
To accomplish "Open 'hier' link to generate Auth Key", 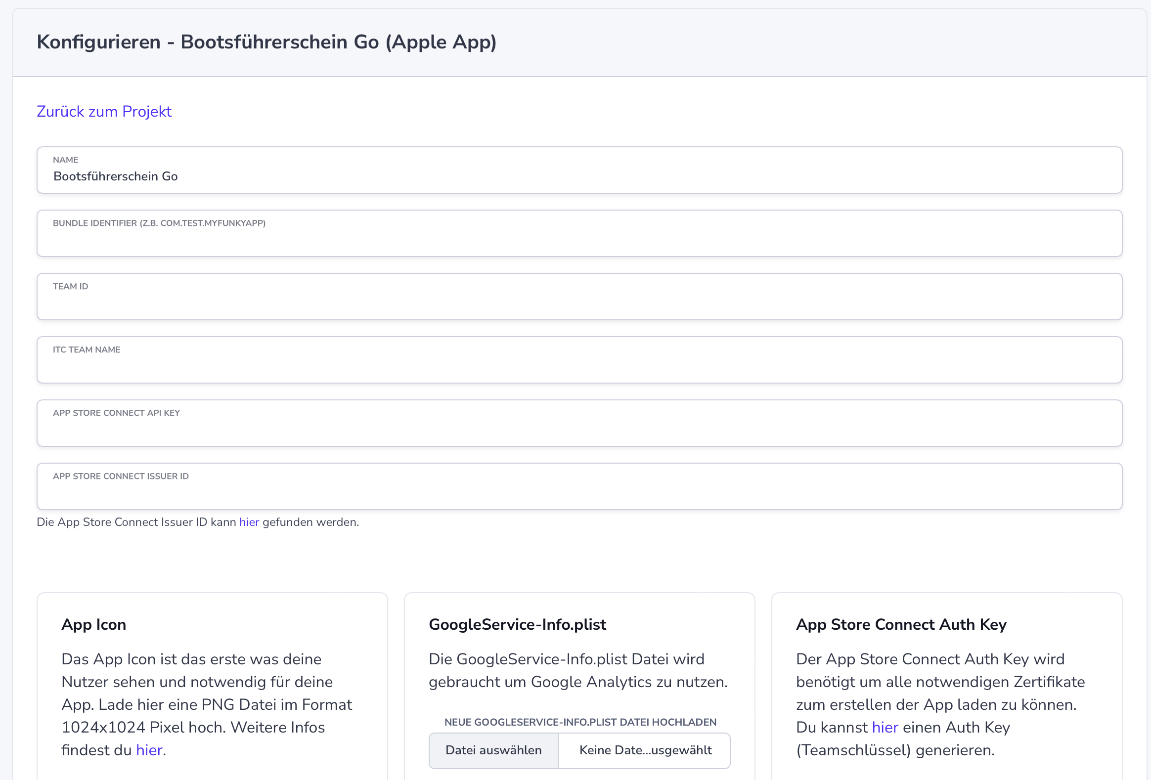I will 885,727.
